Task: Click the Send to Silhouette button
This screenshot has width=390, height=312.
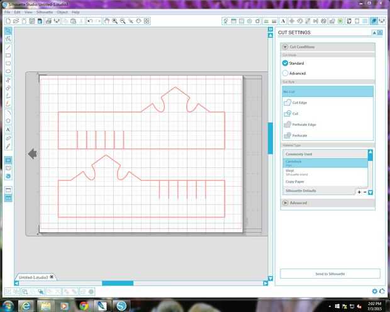Action: (x=330, y=274)
